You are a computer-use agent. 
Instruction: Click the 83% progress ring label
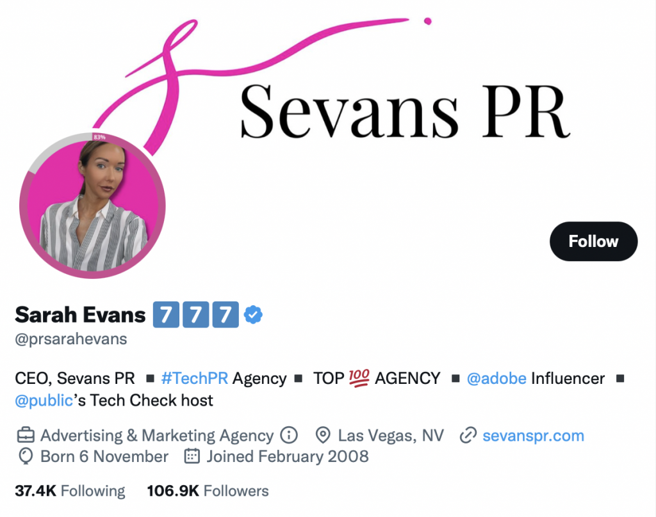pos(99,137)
